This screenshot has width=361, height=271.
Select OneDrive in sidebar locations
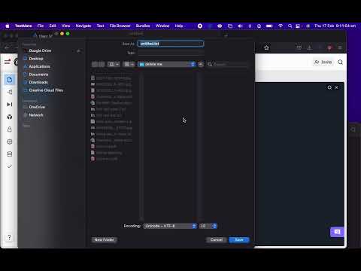click(x=37, y=107)
